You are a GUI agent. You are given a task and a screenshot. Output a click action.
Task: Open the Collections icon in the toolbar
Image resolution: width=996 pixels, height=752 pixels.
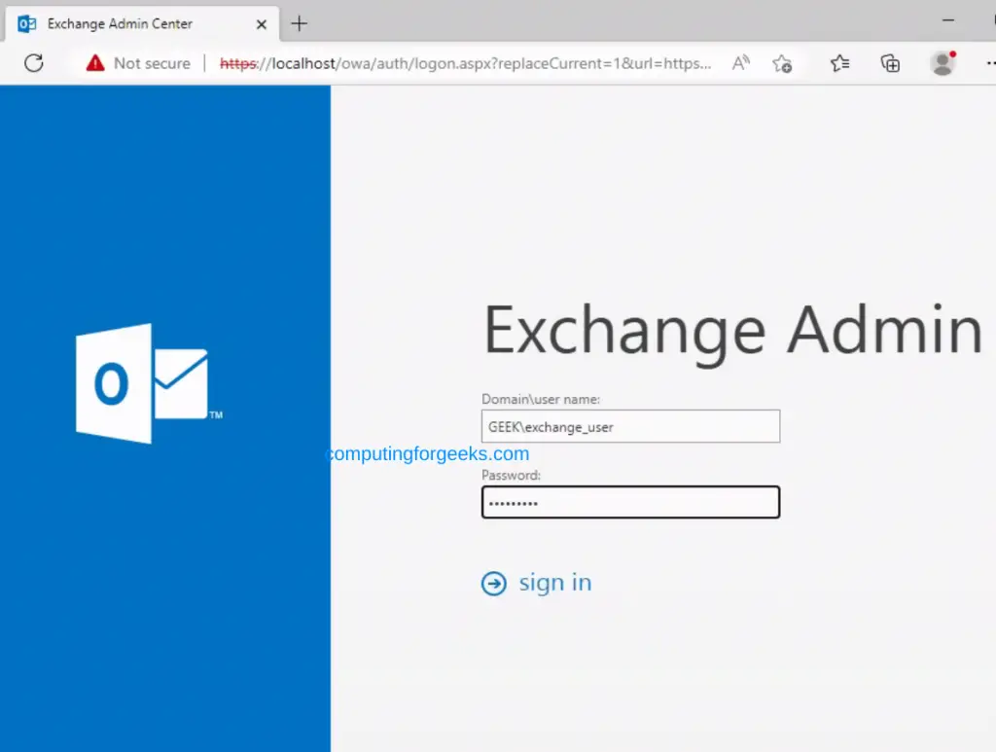click(890, 63)
